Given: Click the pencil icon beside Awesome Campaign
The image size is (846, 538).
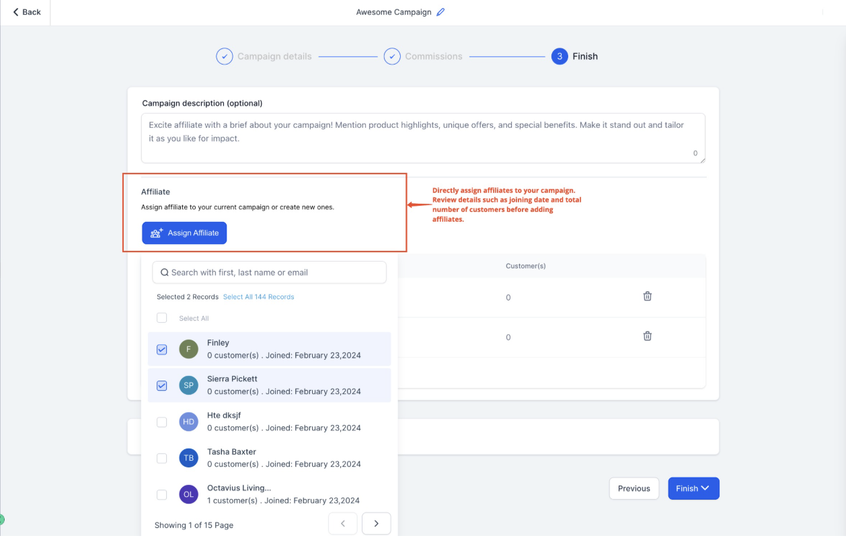Looking at the screenshot, I should pyautogui.click(x=440, y=12).
